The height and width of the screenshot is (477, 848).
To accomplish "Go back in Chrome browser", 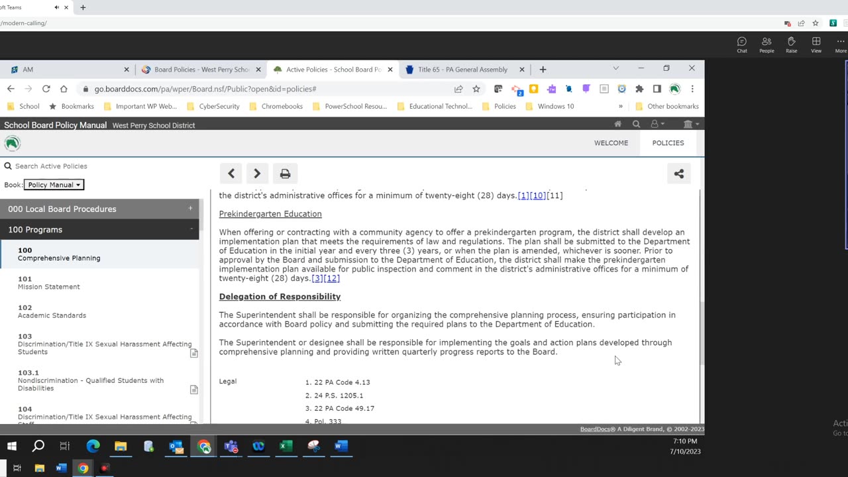I will pos(11,89).
